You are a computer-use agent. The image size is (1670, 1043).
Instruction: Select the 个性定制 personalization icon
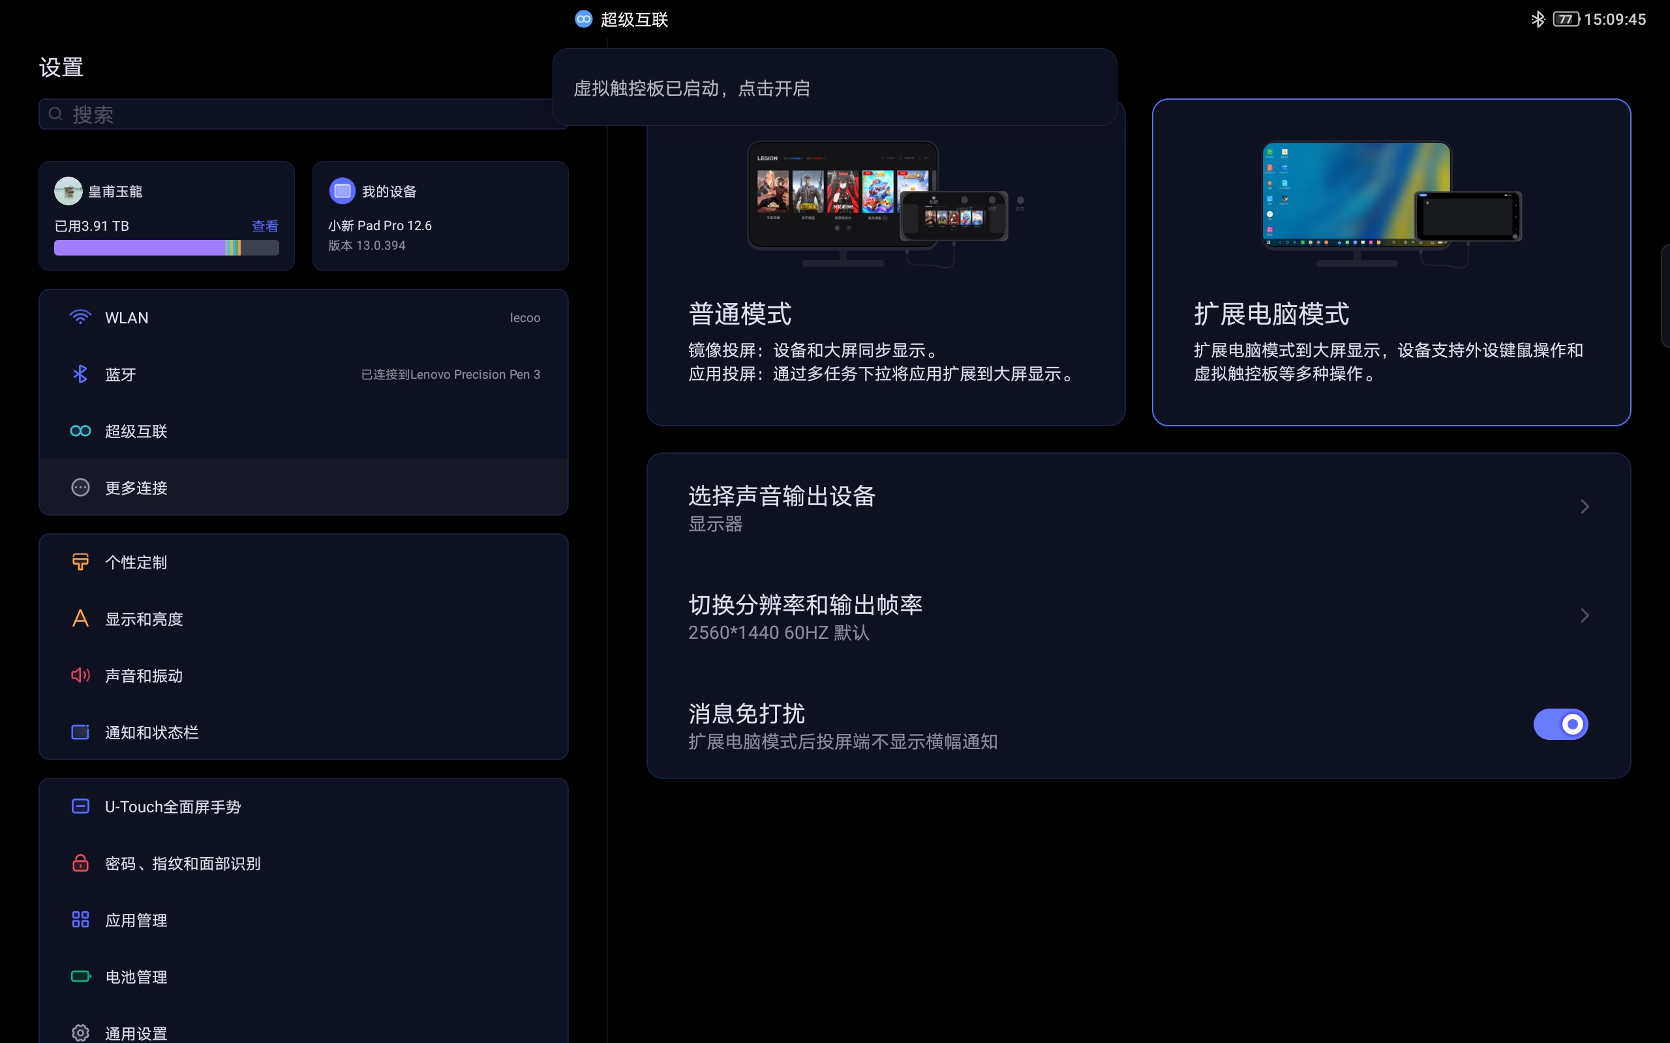80,561
